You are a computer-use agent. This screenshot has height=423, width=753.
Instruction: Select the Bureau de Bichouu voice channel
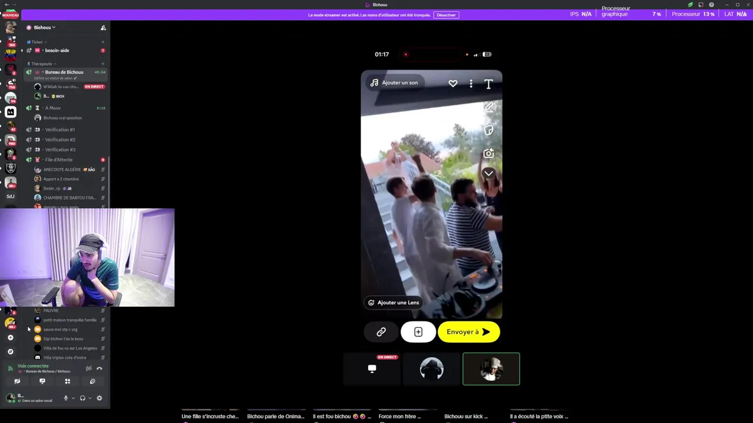pyautogui.click(x=66, y=72)
